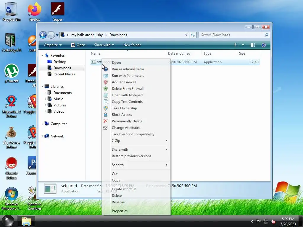The image size is (303, 227).
Task: Click the my balls are squishy breadcrumb
Action: (x=87, y=35)
